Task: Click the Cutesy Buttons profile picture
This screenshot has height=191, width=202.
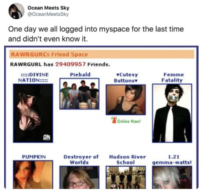Action: coord(126,100)
